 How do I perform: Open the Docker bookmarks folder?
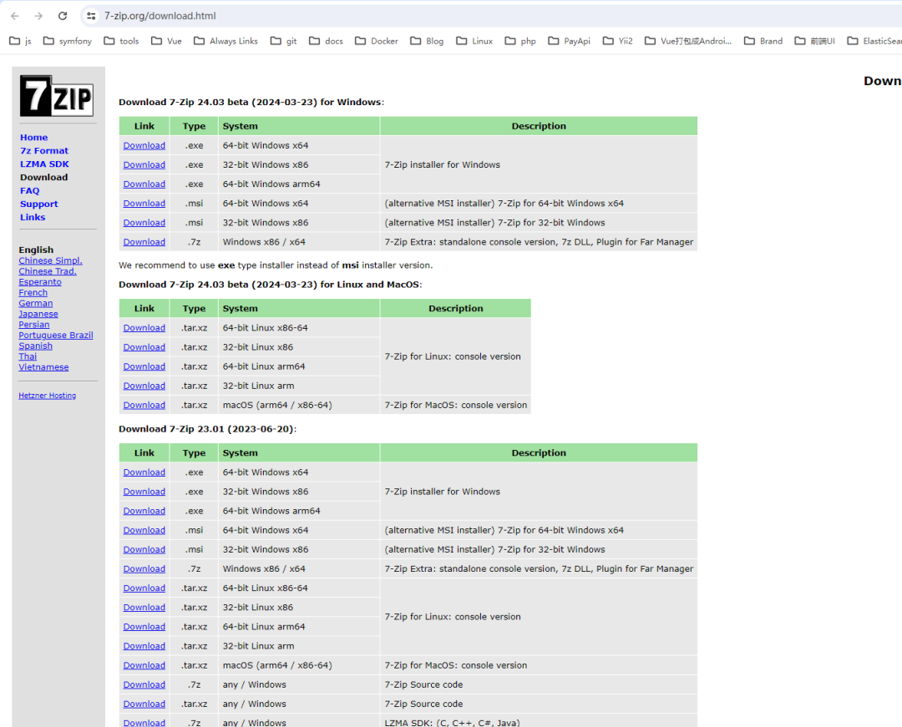376,41
